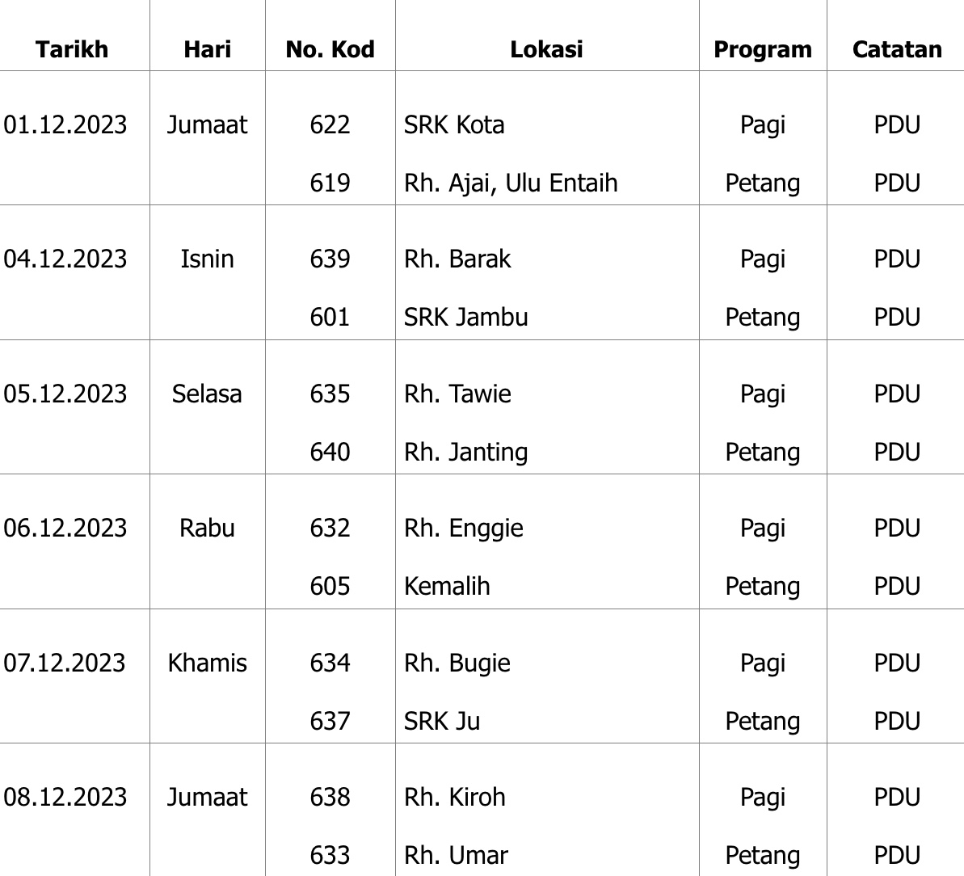Click the Khamis day cell
This screenshot has height=876, width=964.
tap(207, 663)
